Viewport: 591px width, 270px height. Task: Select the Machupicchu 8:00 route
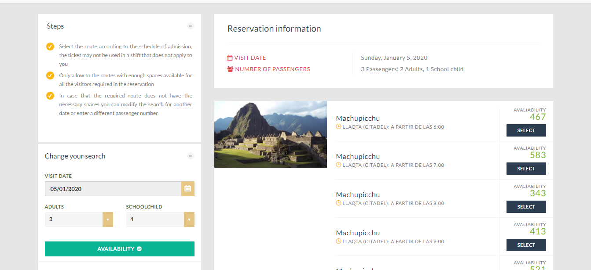point(526,207)
